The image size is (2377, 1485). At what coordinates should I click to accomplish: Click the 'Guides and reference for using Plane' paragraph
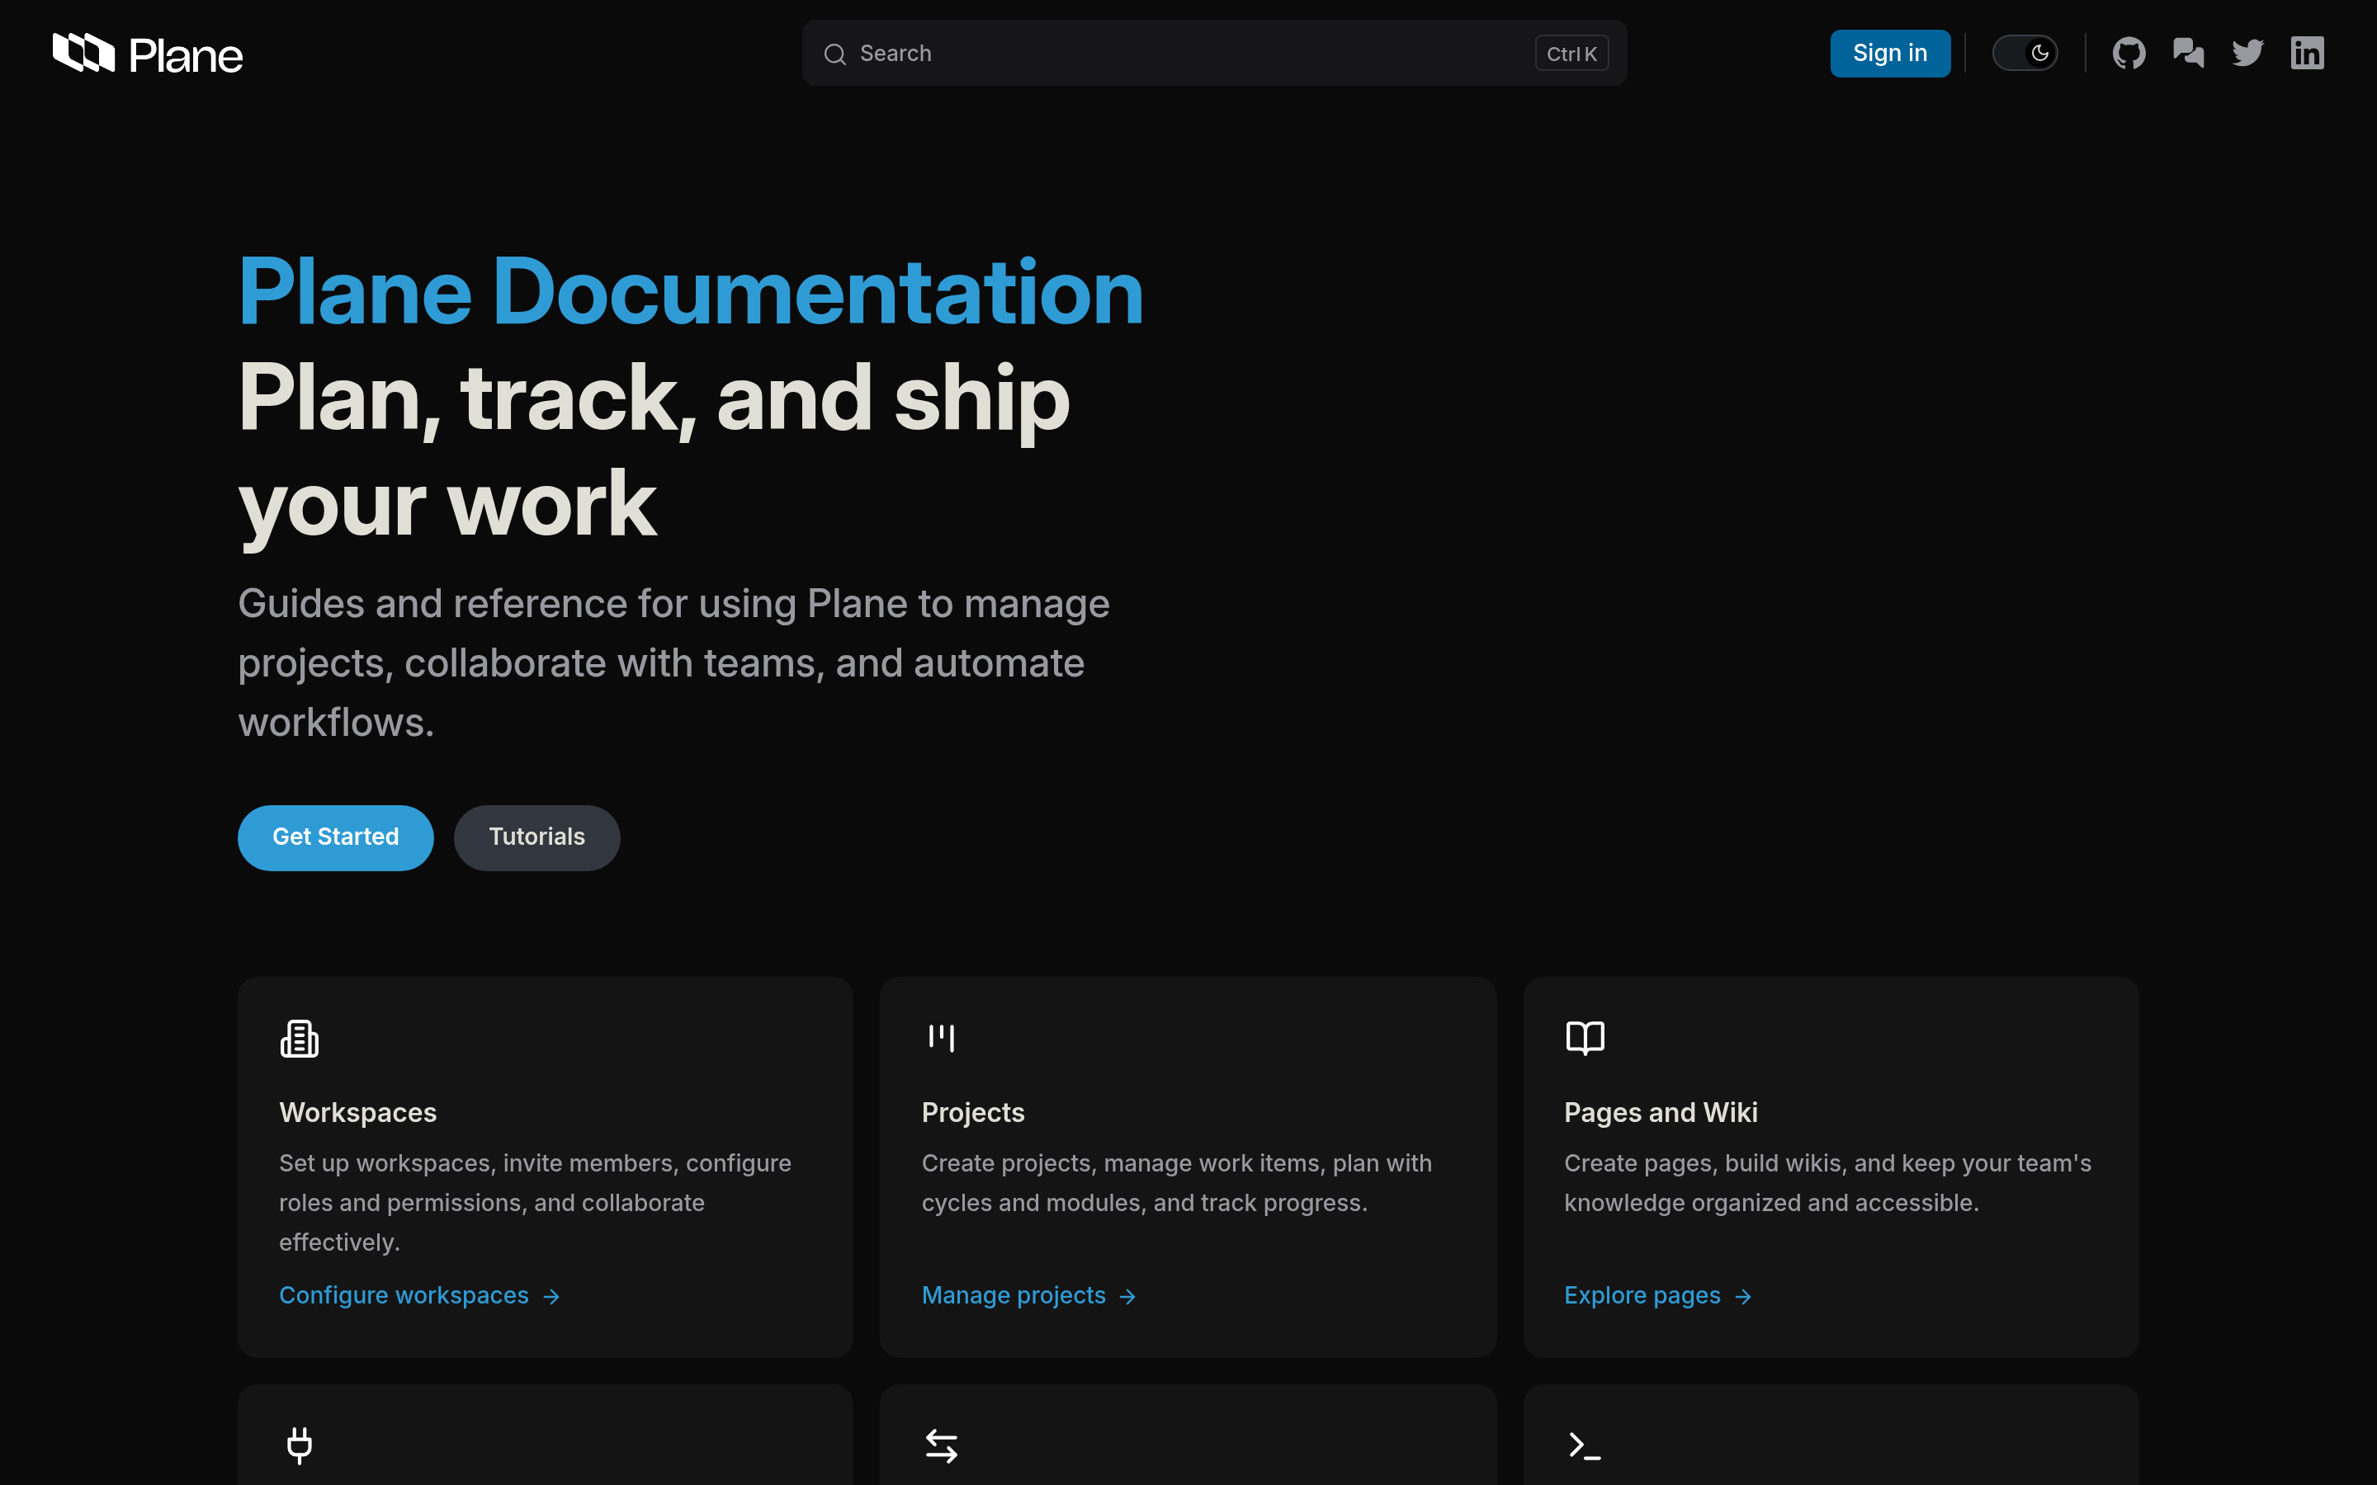pos(673,663)
